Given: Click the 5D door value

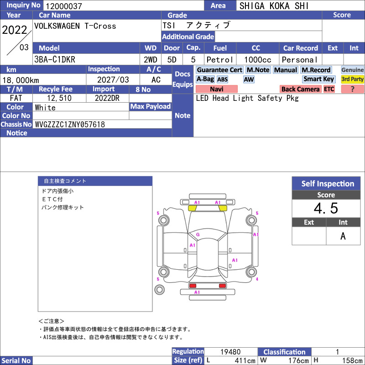Looking at the screenshot, I should [172, 60].
